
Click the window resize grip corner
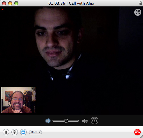(x=142, y=137)
